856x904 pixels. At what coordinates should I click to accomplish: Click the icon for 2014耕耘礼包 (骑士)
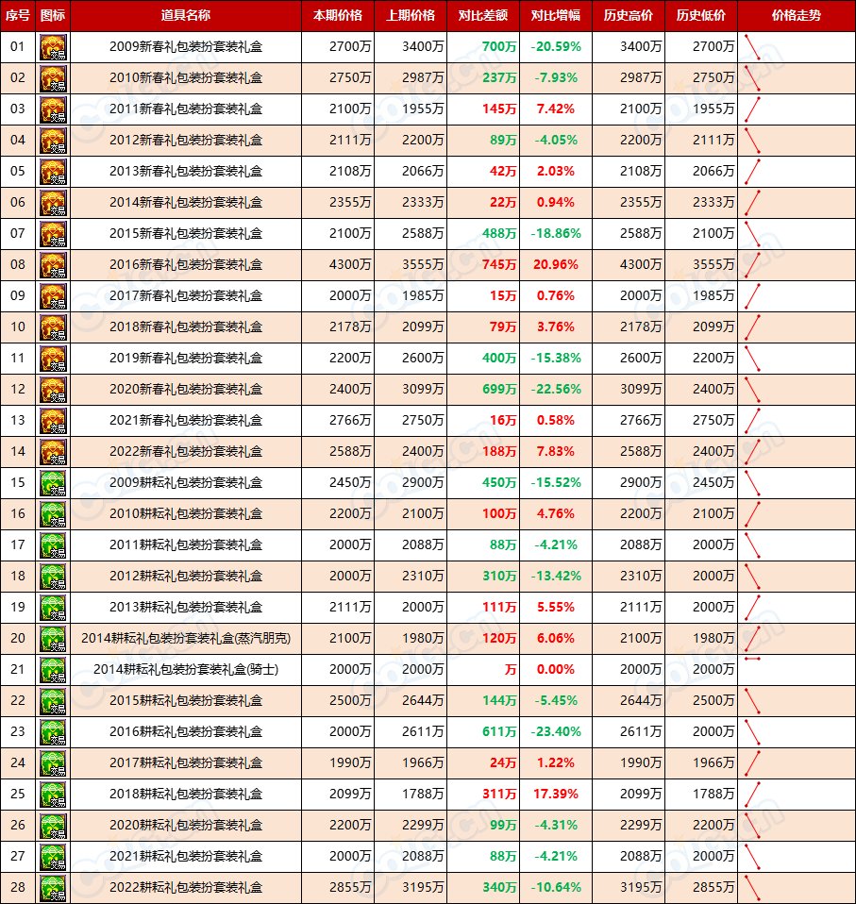pos(53,670)
